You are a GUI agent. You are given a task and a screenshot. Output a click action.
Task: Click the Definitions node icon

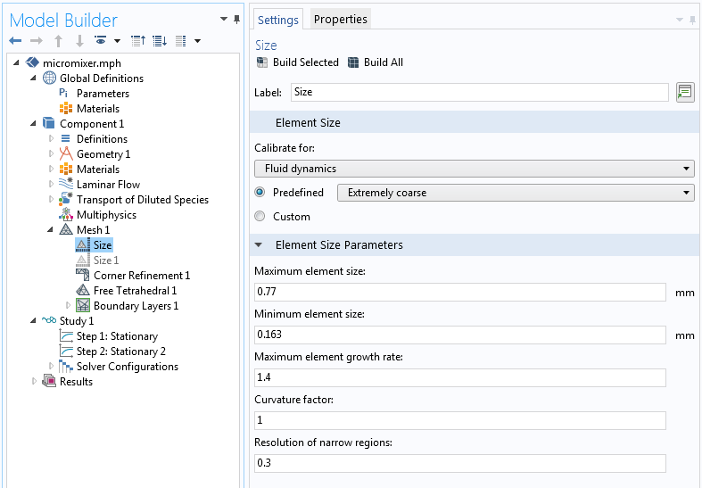pos(65,139)
